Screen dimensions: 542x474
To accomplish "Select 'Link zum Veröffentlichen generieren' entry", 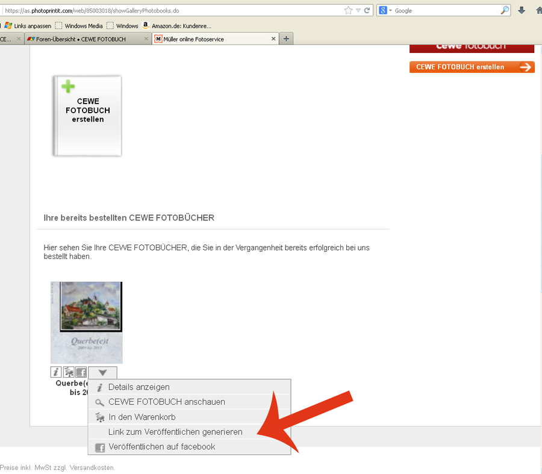I will coord(190,432).
